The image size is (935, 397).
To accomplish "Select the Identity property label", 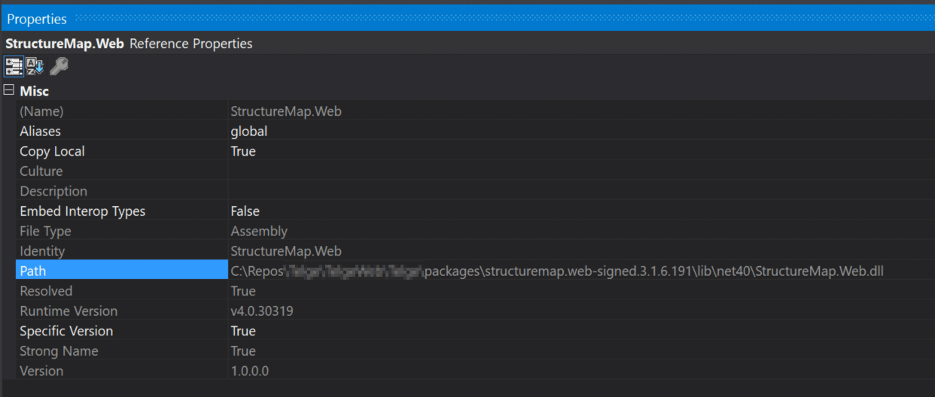I will [42, 251].
